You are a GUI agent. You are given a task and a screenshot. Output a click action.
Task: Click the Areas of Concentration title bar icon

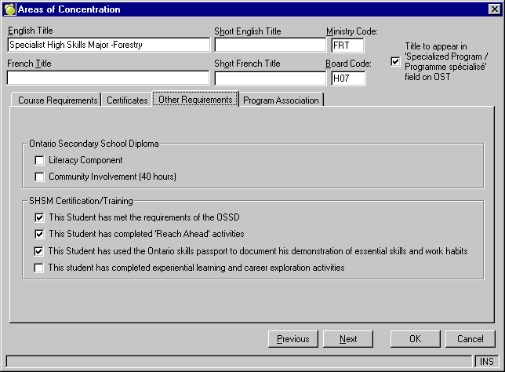[x=9, y=9]
